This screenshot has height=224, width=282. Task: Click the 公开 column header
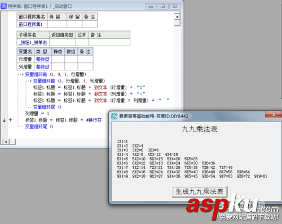tap(82, 35)
